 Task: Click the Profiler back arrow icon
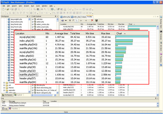tap(81, 21)
